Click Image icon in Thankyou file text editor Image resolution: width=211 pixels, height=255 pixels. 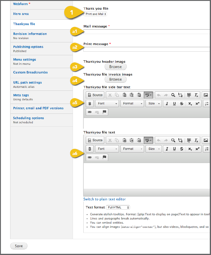(x=206, y=140)
